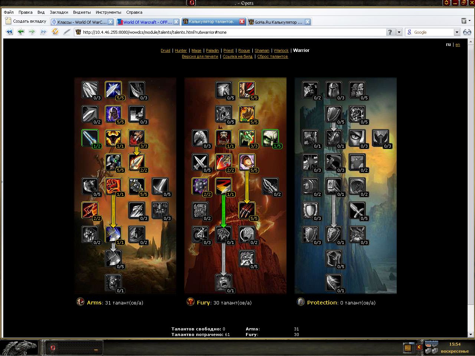Open the Виджеты menu

pyautogui.click(x=82, y=12)
